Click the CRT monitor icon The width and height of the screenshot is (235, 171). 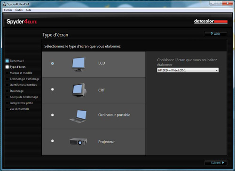pos(79,90)
